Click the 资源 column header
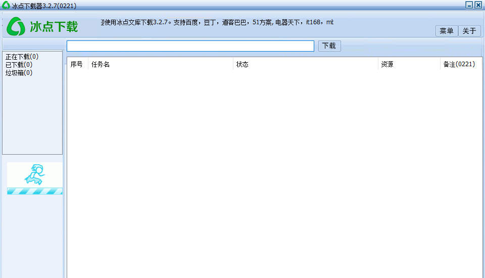The width and height of the screenshot is (485, 278). coord(387,64)
